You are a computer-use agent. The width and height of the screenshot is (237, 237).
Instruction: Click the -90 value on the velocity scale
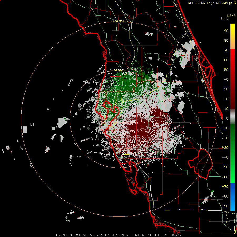tap(225, 206)
